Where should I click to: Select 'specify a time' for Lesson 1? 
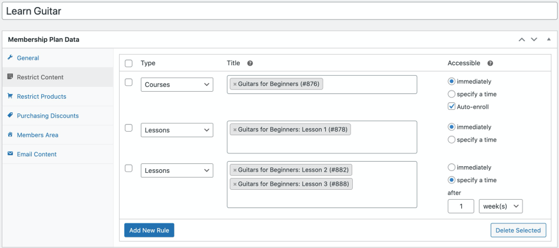(452, 140)
